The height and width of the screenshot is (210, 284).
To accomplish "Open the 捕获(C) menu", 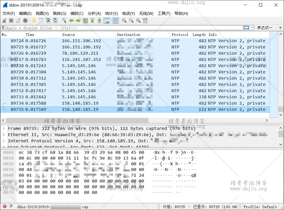I will [77, 13].
